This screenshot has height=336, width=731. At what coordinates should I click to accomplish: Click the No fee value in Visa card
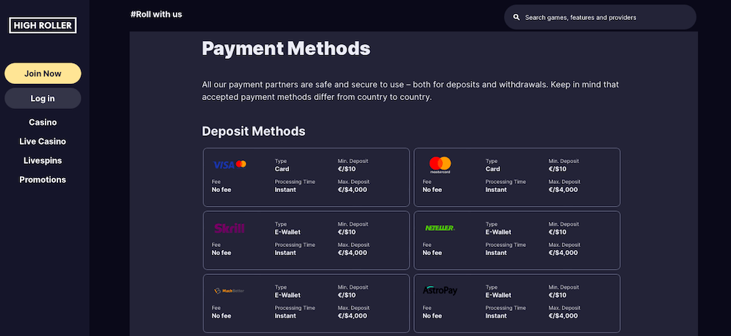[x=221, y=190]
